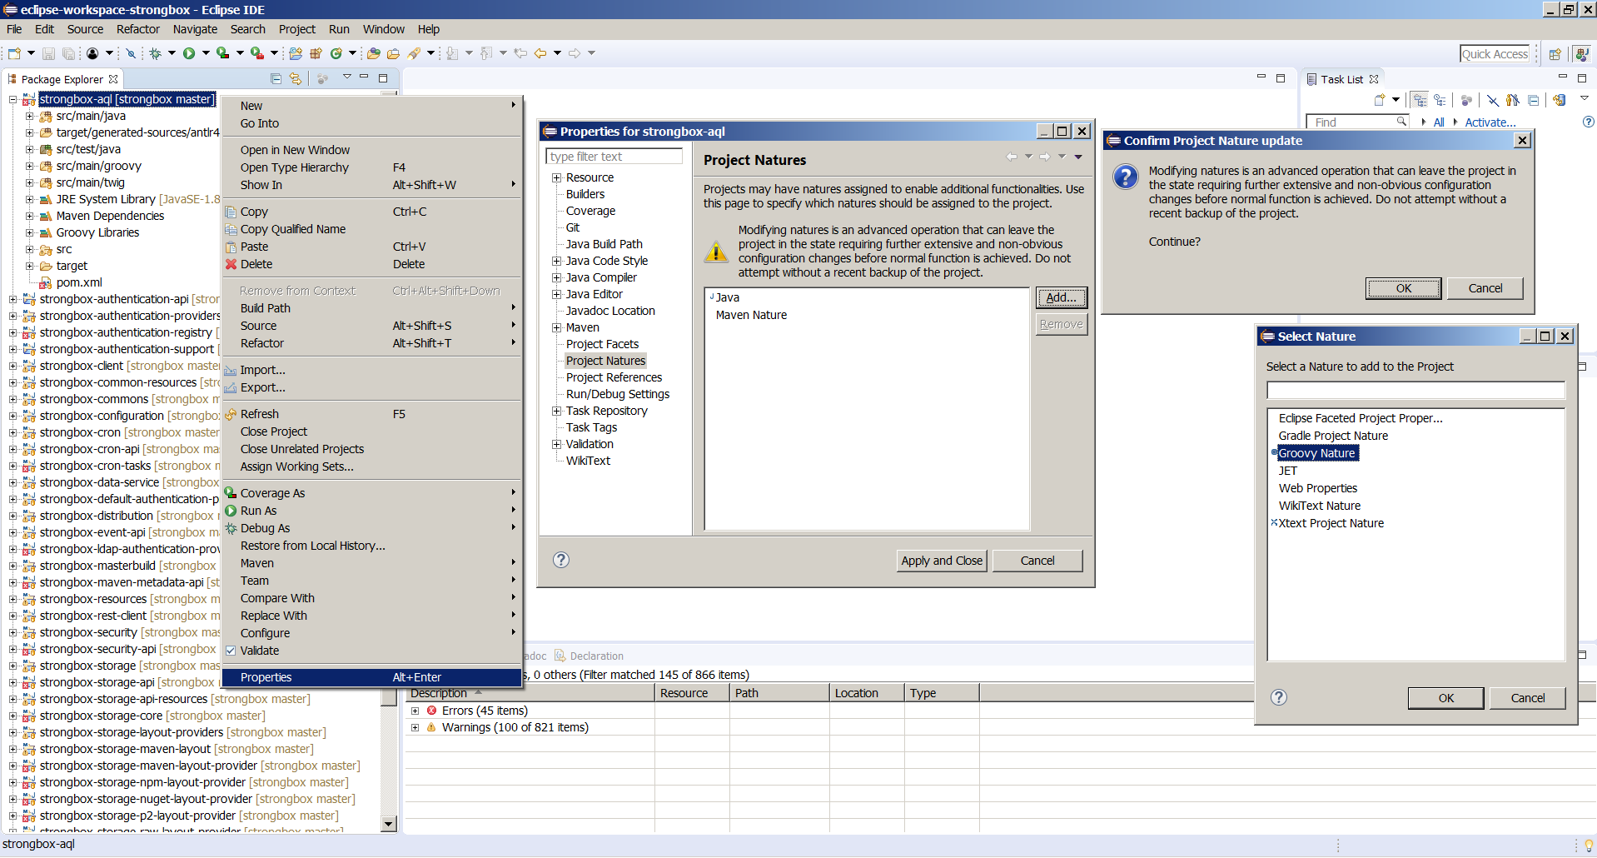Toggle Scheduled presentation in Task List
The height and width of the screenshot is (858, 1597).
click(1440, 100)
